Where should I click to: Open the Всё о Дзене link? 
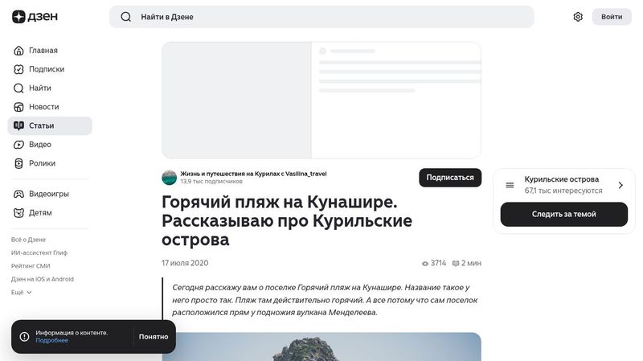click(x=28, y=240)
